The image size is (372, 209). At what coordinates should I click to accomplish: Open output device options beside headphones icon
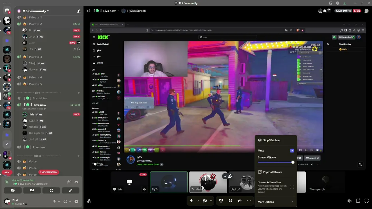(70, 201)
